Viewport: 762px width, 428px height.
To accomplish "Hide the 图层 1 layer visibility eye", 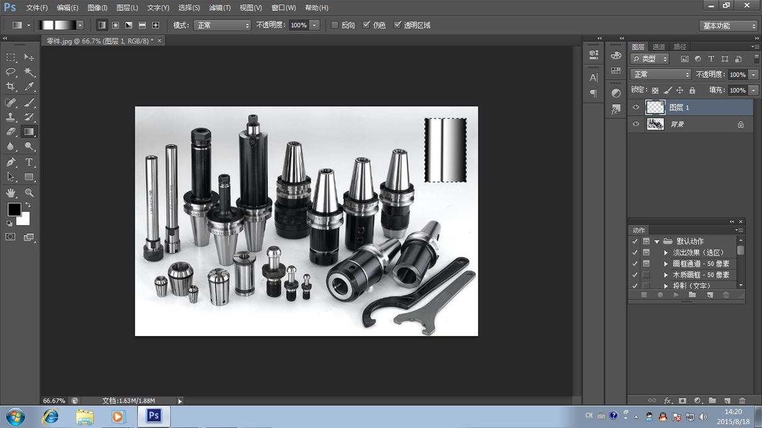I will click(x=635, y=108).
